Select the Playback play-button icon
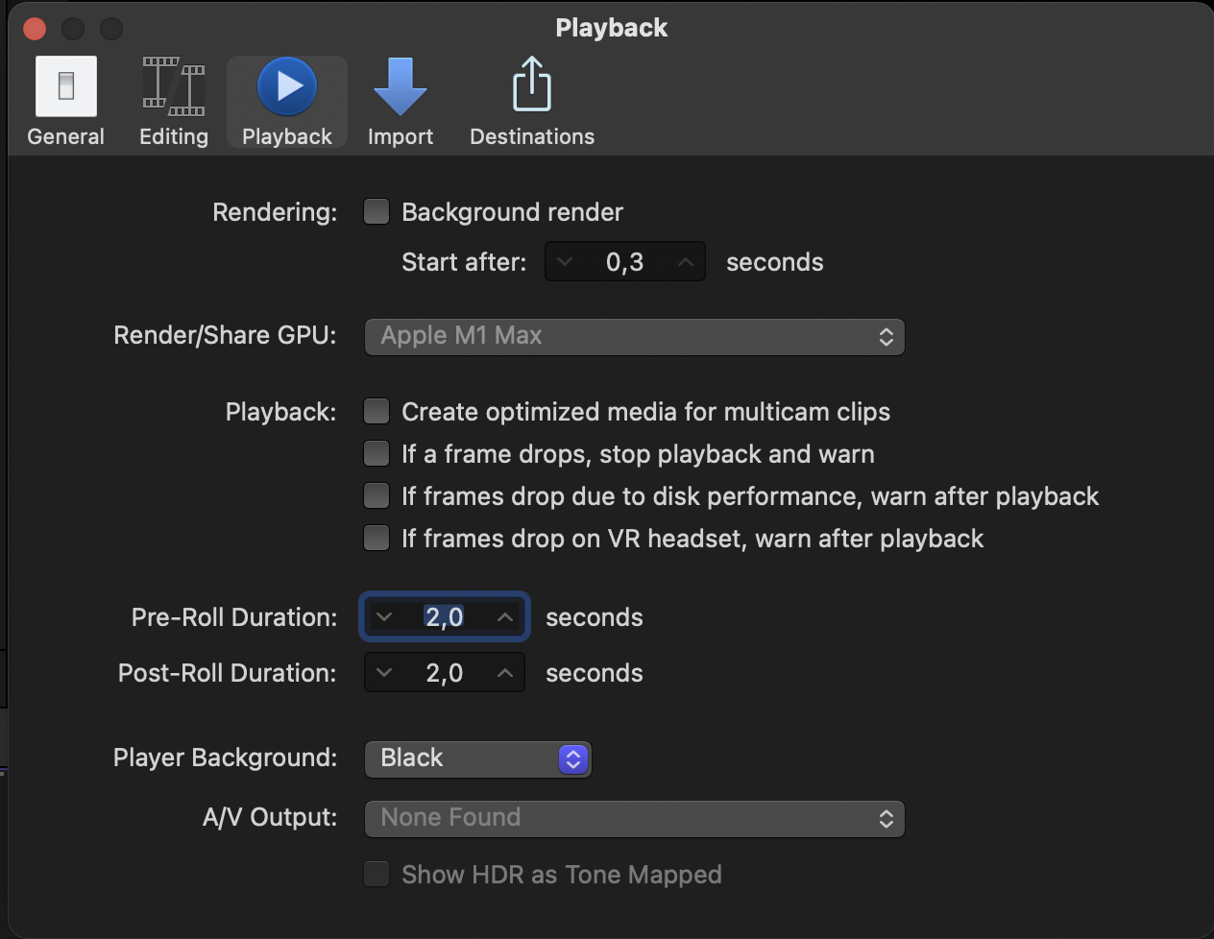1214x939 pixels. coord(287,87)
